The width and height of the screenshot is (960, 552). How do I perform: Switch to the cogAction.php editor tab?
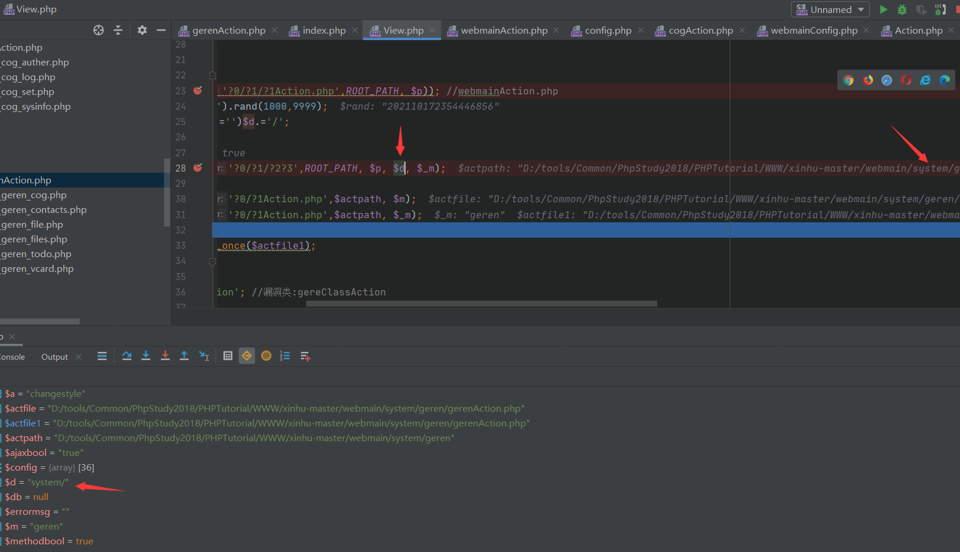coord(701,30)
